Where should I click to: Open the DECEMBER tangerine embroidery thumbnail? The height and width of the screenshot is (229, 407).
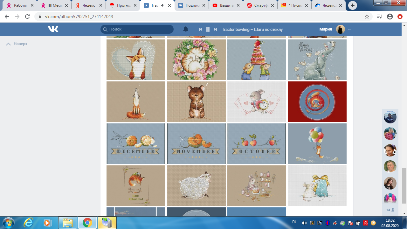(x=136, y=143)
